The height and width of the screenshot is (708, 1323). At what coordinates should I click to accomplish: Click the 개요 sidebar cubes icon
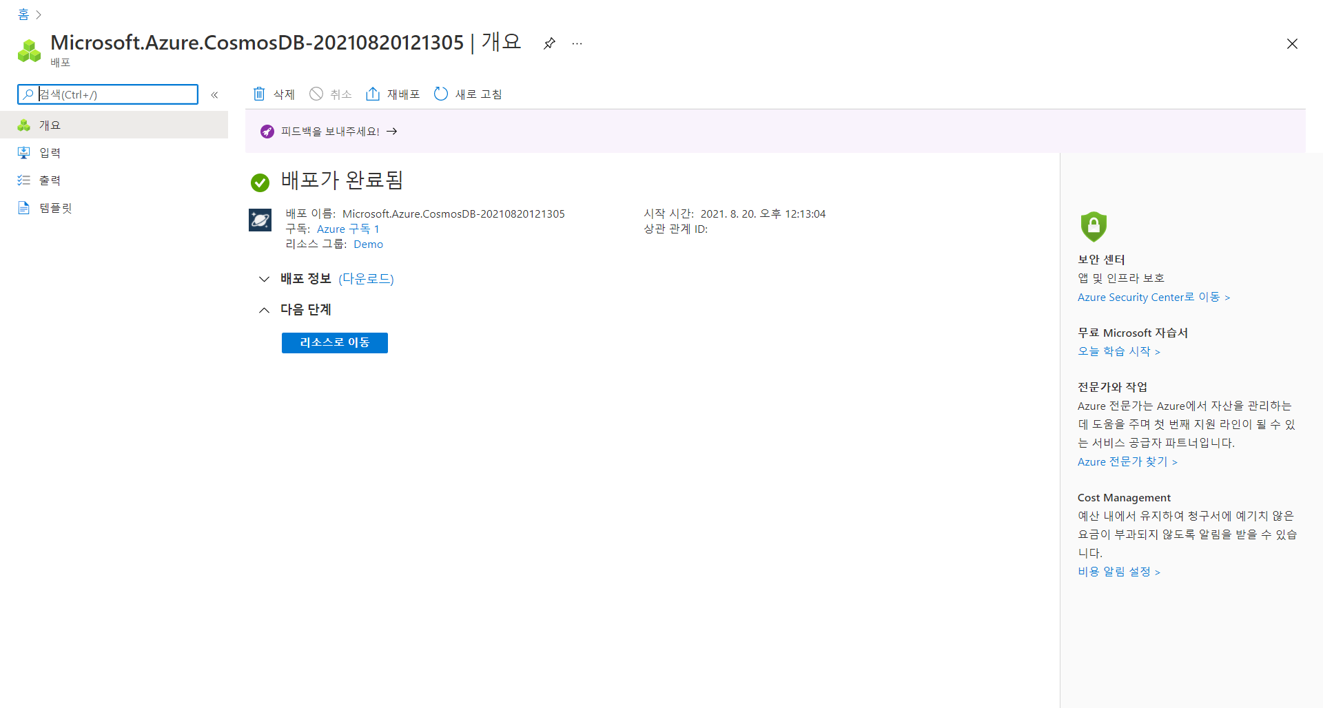coord(24,125)
